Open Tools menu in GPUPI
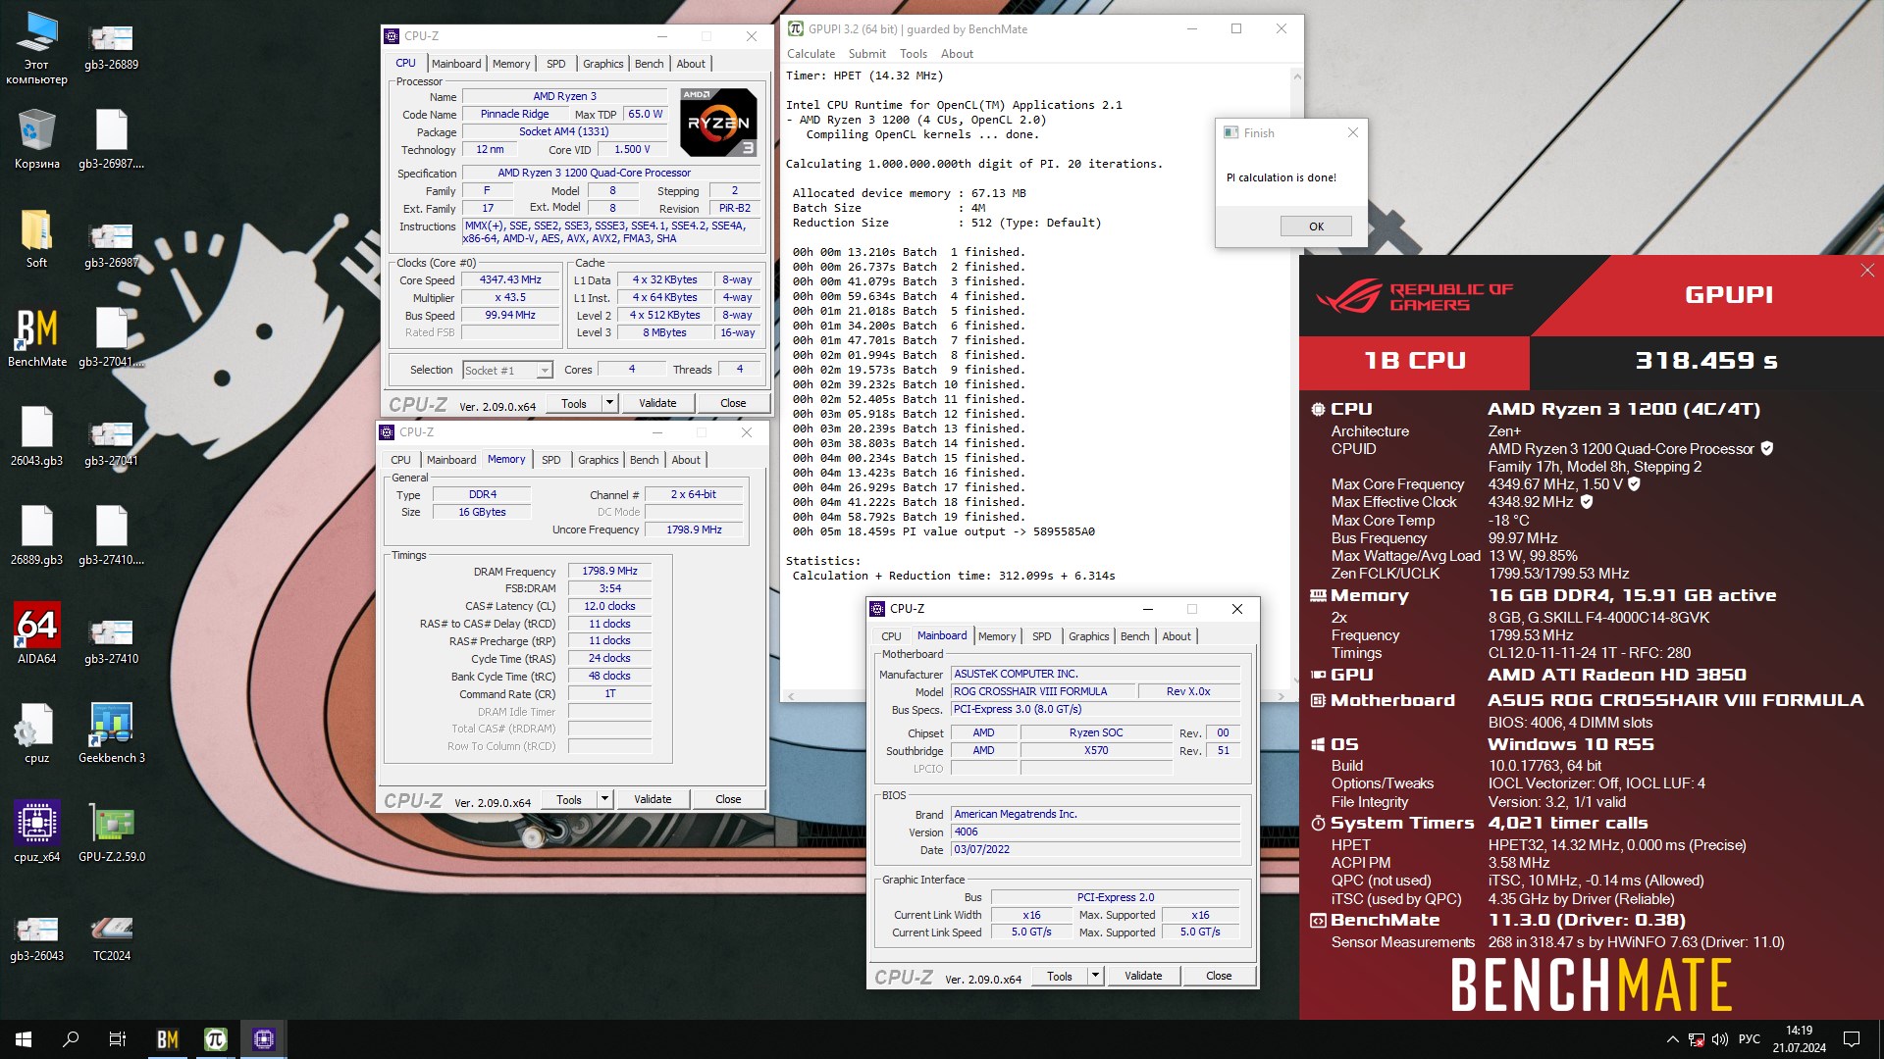Viewport: 1884px width, 1059px height. (913, 54)
